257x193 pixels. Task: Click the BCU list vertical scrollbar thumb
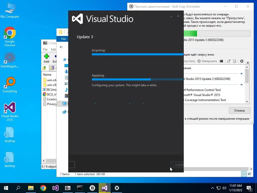coord(247,76)
